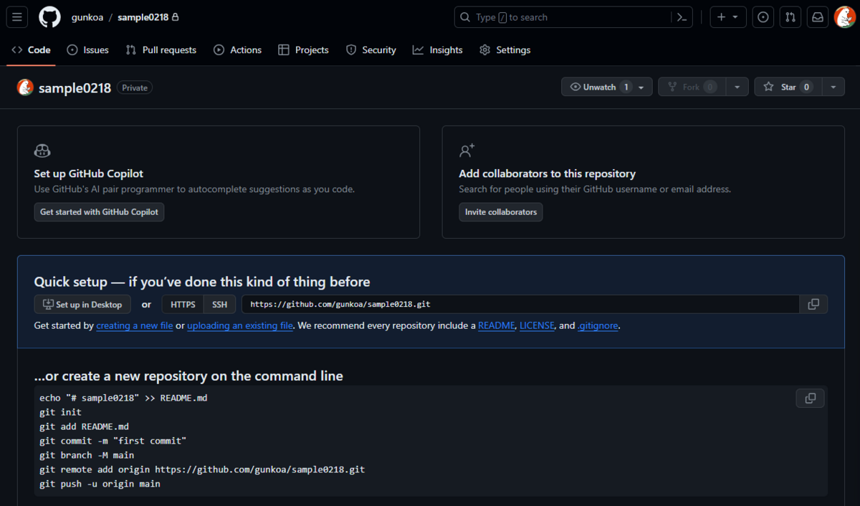Click Invite collaborators button
Viewport: 860px width, 506px height.
(501, 212)
